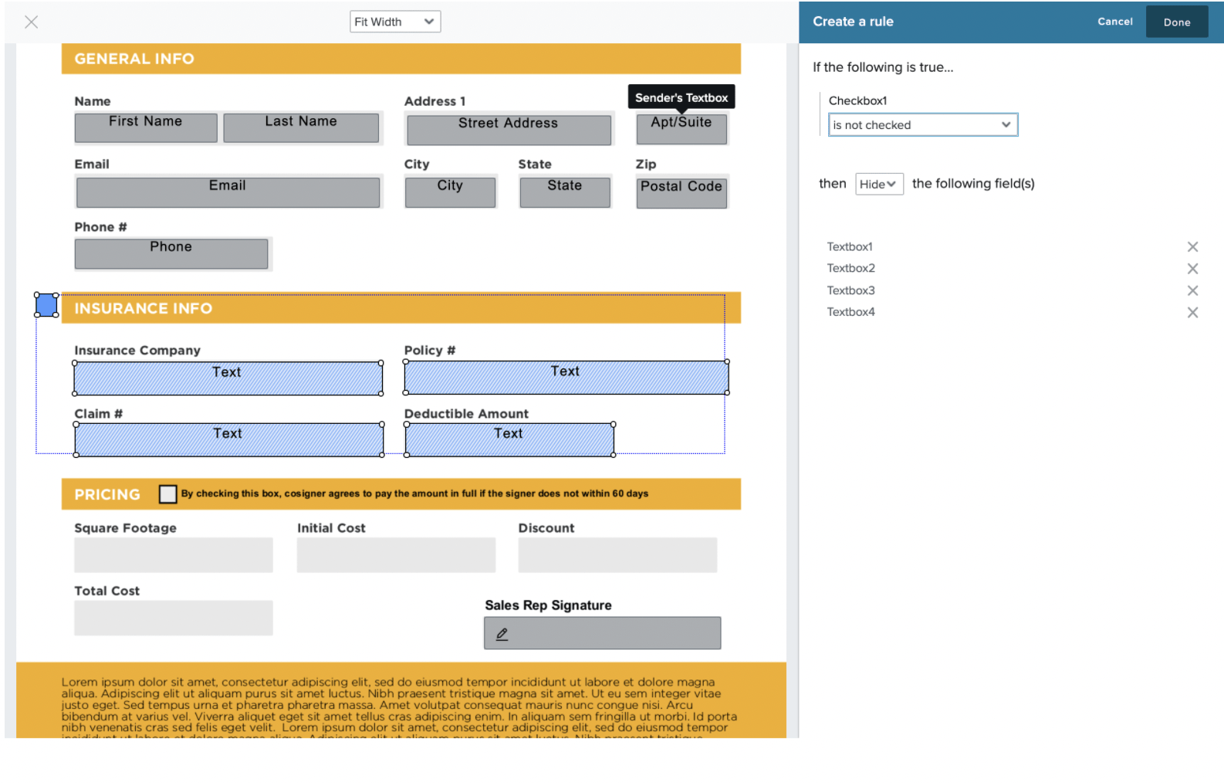Remove Textbox2 from the rule fields
This screenshot has height=783, width=1224.
(1192, 269)
